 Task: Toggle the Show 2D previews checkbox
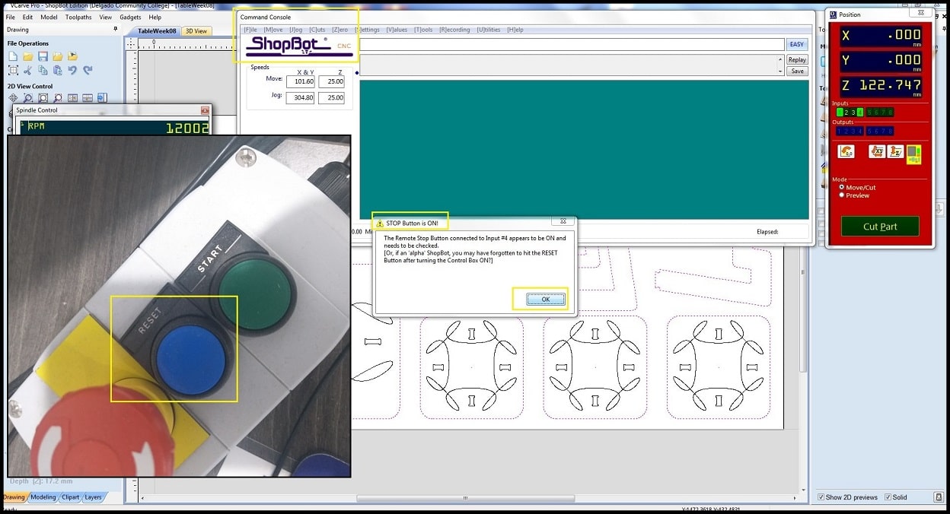tap(821, 497)
